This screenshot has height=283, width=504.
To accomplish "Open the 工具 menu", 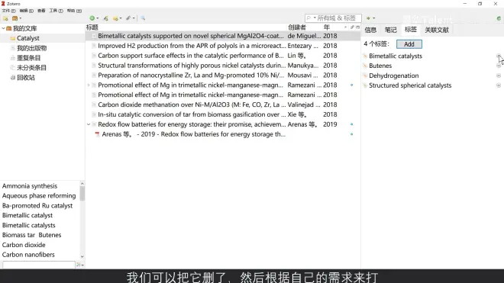I will click(56, 11).
